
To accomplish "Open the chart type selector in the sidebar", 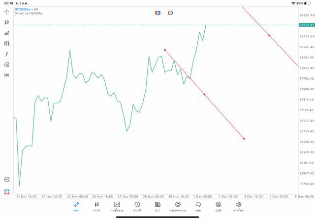I will (7, 33).
